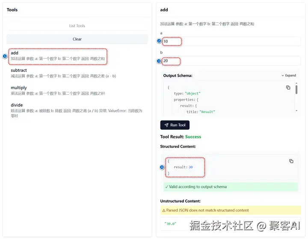Focus the input field for parameter b
The width and height of the screenshot is (308, 239).
pos(231,61)
